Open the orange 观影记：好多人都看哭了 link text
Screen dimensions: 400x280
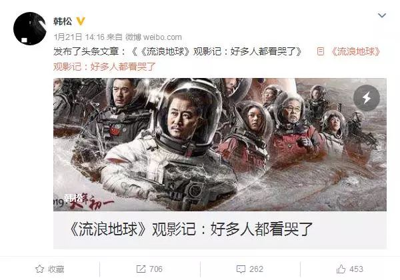tap(105, 67)
